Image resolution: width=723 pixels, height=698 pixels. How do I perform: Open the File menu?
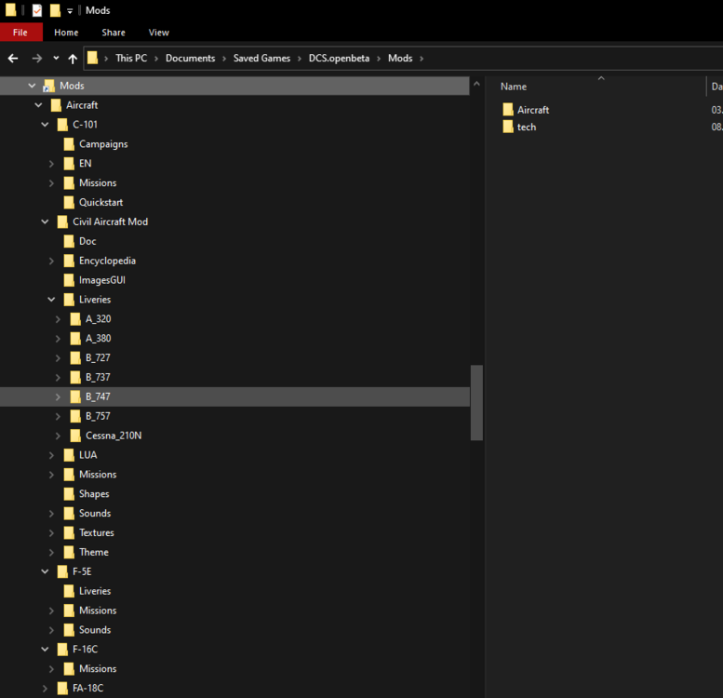coord(20,33)
